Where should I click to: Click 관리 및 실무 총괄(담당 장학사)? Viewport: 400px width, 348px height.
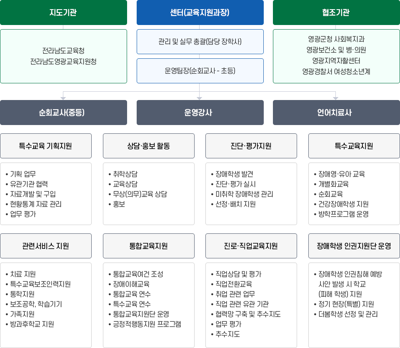(200, 42)
